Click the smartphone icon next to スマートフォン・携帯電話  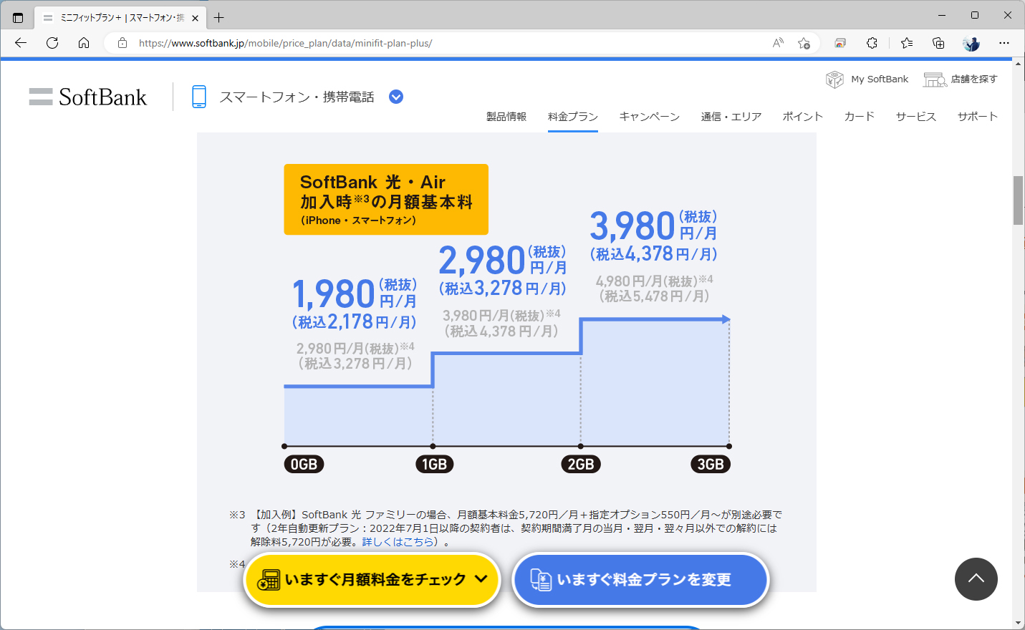198,96
